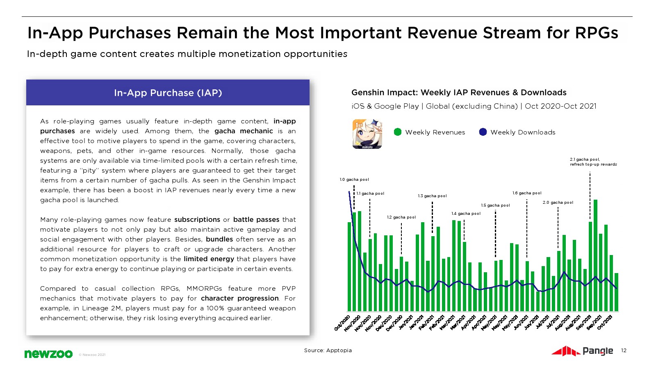This screenshot has height=369, width=656.
Task: Click the Genshin Impact app icon
Action: click(x=367, y=134)
